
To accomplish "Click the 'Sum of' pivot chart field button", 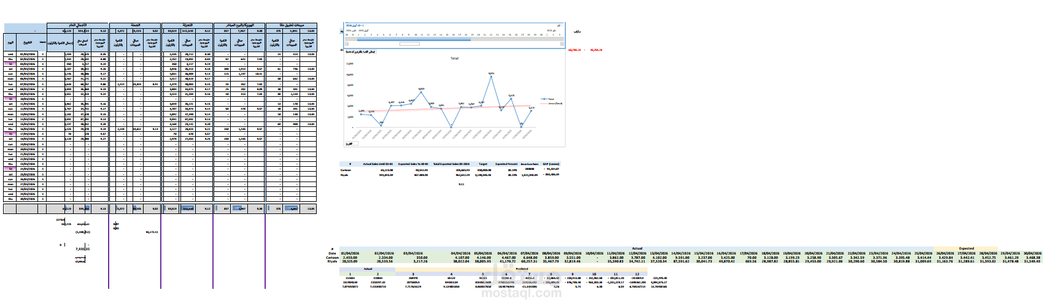I will point(361,52).
